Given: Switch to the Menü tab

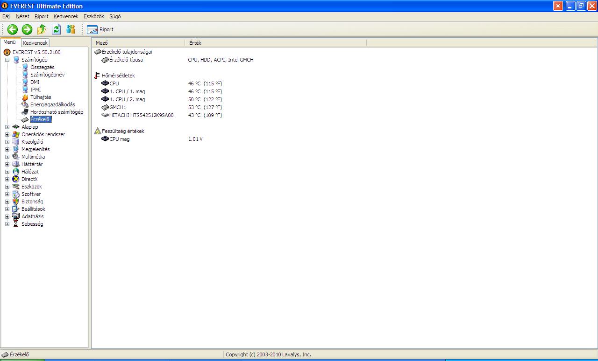Looking at the screenshot, I should coord(10,42).
